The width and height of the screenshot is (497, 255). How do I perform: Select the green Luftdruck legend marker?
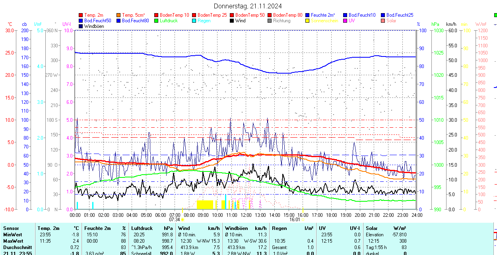pyautogui.click(x=156, y=21)
